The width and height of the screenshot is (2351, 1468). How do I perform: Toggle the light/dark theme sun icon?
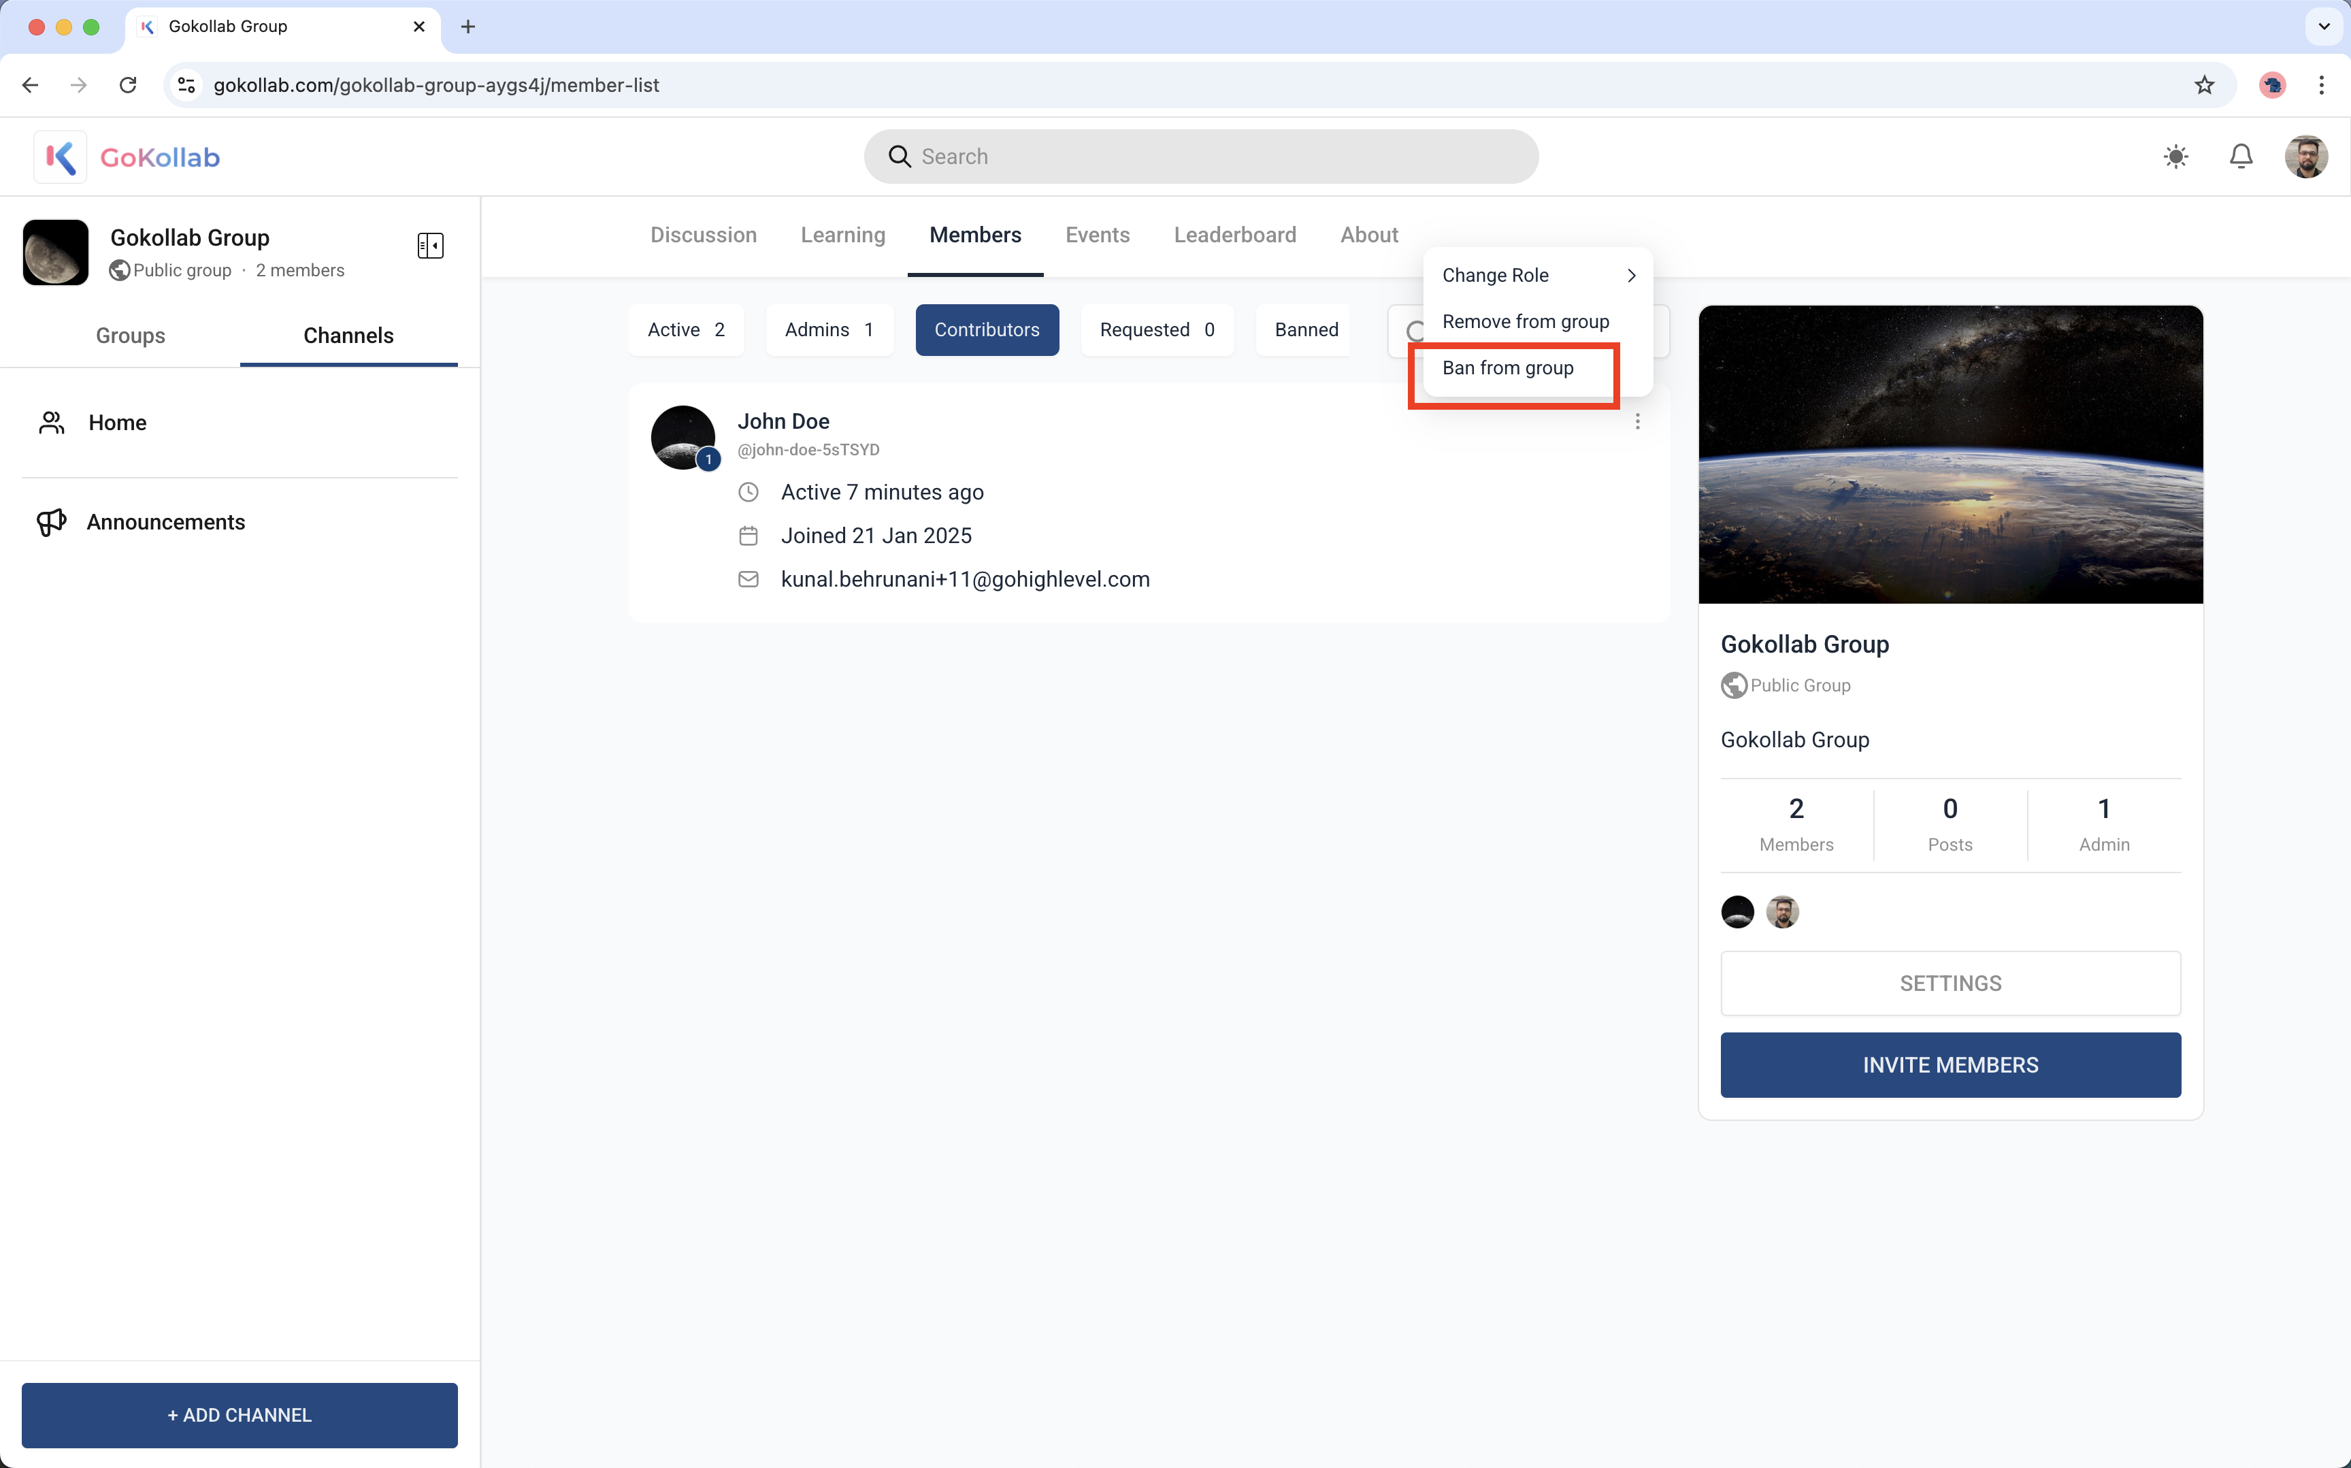(2175, 157)
